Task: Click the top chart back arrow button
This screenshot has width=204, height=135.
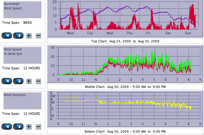Action: (7, 36)
